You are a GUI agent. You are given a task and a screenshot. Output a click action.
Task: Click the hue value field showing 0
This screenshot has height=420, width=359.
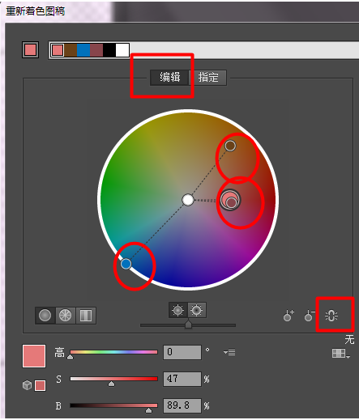coord(182,352)
